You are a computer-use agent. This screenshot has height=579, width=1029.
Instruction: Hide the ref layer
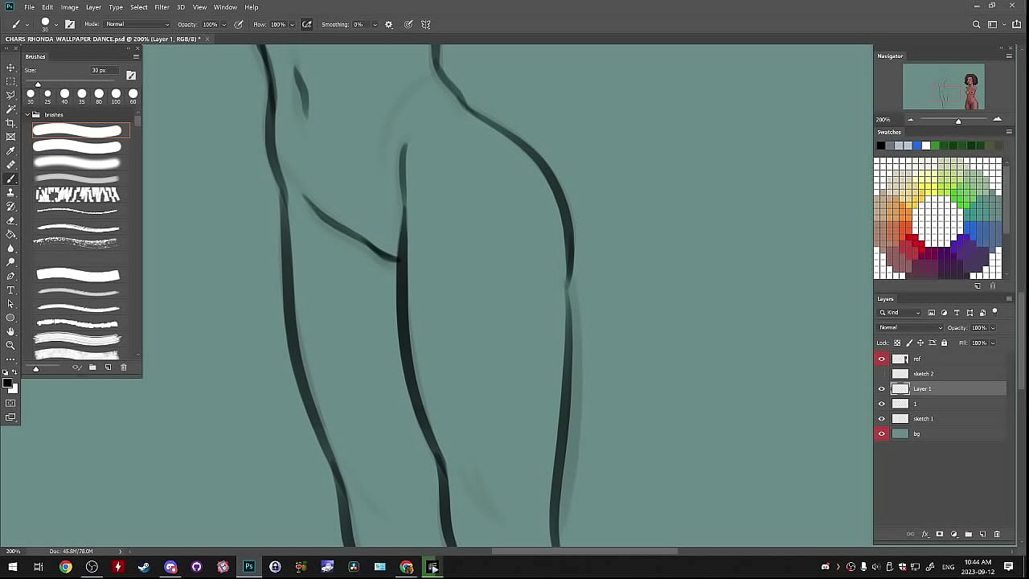click(882, 359)
